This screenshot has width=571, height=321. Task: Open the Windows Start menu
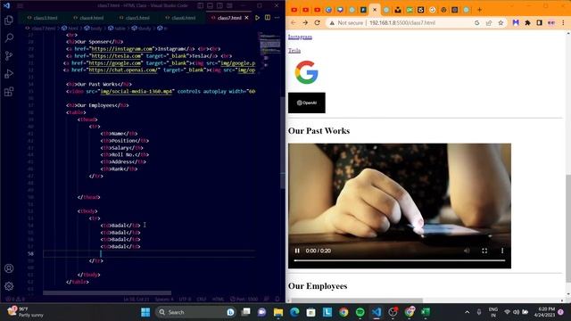(145, 312)
